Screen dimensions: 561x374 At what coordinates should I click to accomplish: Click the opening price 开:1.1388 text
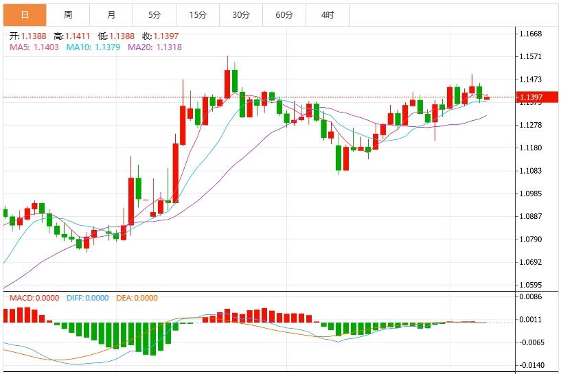pos(29,36)
